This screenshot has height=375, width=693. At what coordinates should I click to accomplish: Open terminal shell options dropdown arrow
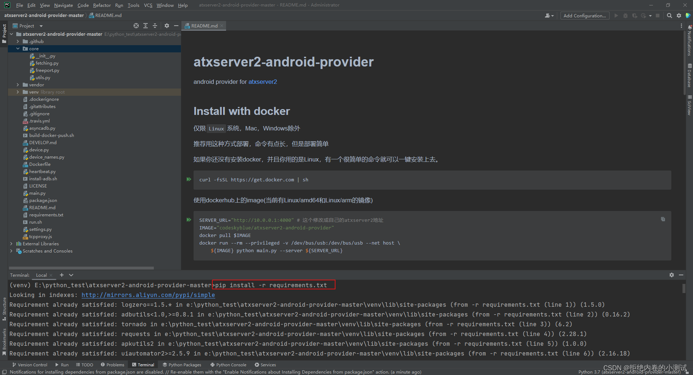coord(71,275)
